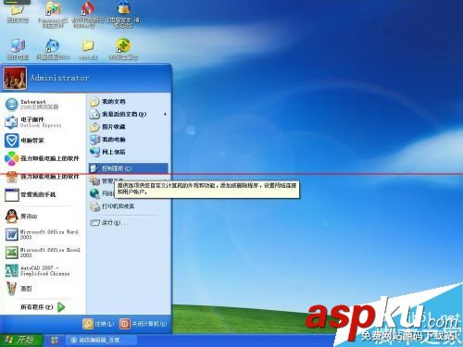Switch to the browser window taskbar button
This screenshot has height=347, width=463.
(x=101, y=341)
